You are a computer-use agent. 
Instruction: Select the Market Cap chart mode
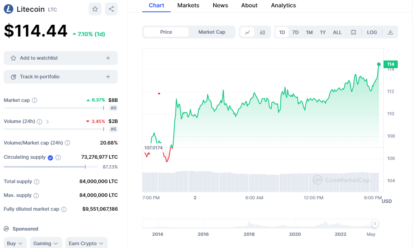tap(212, 32)
